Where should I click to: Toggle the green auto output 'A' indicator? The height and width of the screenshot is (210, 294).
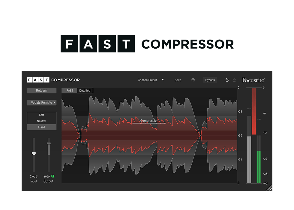[52, 176]
